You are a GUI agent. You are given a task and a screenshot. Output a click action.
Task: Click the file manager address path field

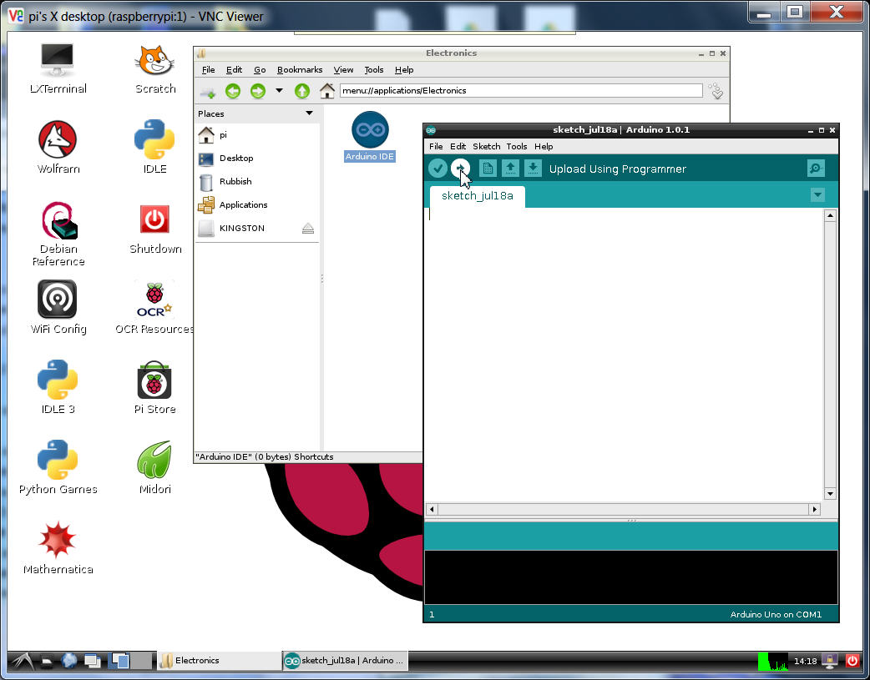pyautogui.click(x=520, y=91)
